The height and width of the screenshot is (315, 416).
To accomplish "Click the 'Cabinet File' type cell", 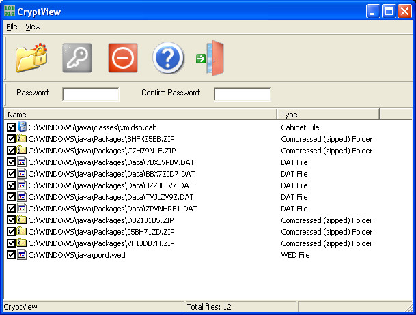I will (x=300, y=127).
